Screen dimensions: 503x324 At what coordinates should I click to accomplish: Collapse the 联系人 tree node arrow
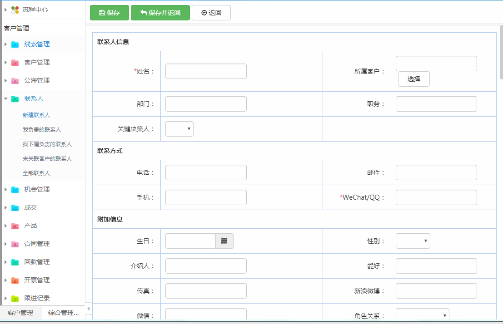point(5,98)
